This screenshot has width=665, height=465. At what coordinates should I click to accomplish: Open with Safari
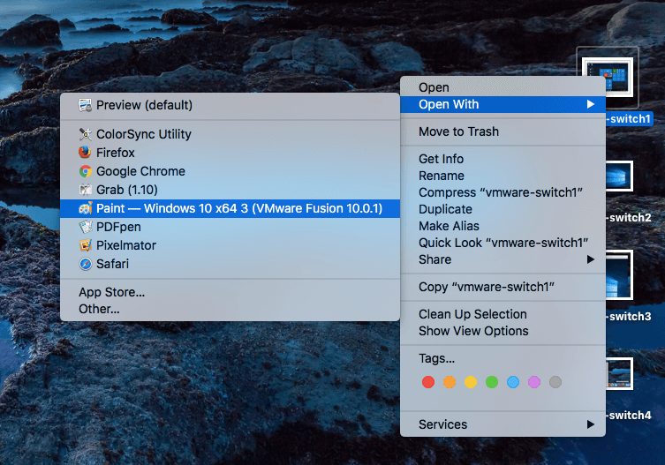tap(230, 264)
